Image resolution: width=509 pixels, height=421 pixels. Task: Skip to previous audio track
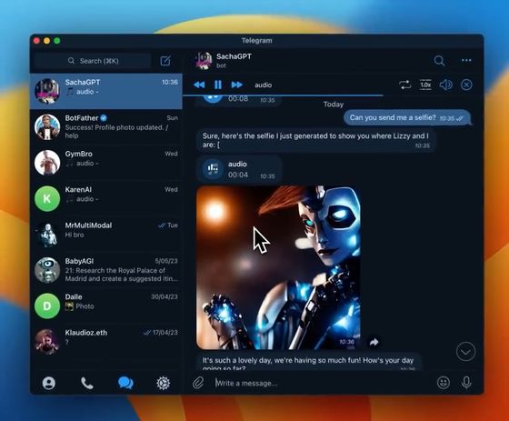click(199, 85)
